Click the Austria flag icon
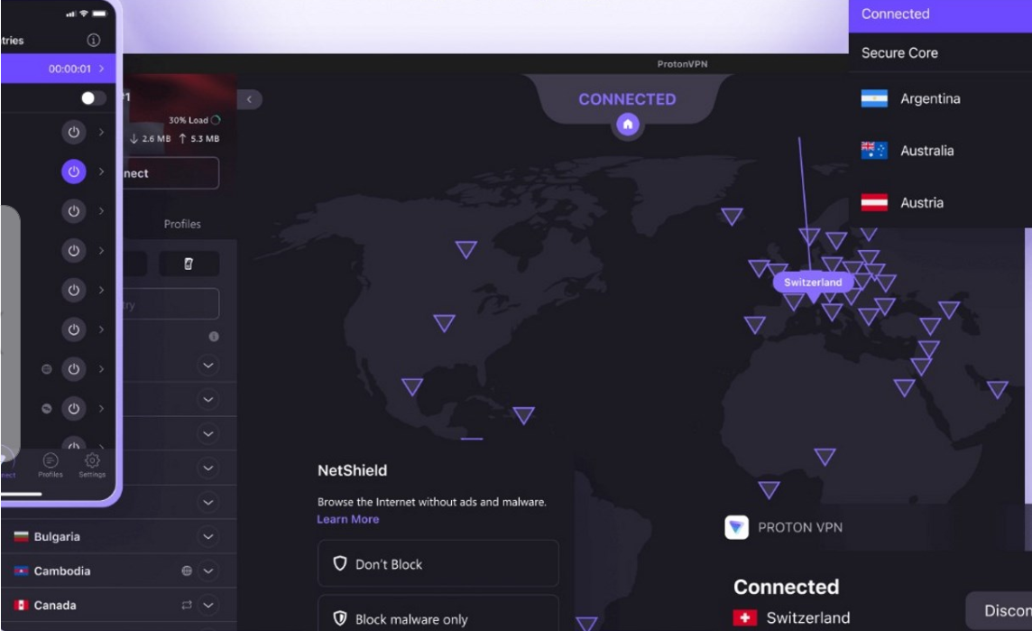1032x631 pixels. 874,203
